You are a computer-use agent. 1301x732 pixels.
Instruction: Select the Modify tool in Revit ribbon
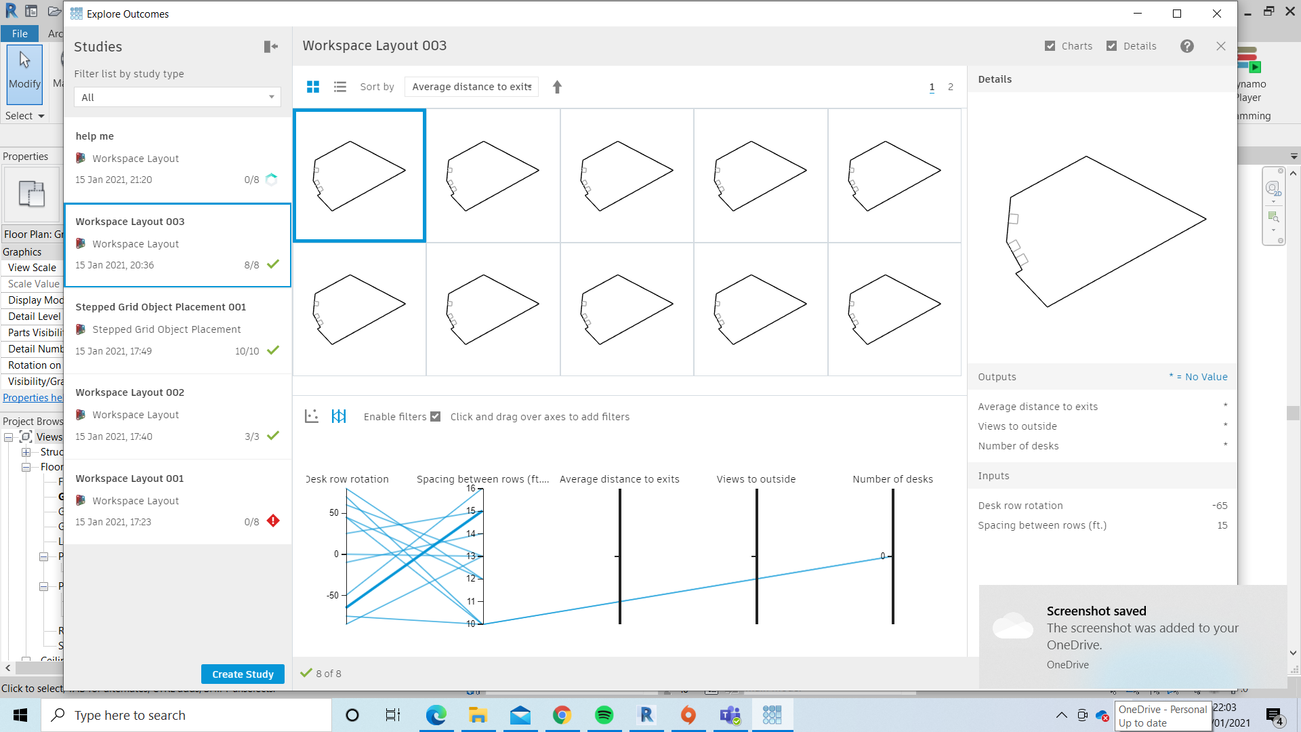click(24, 75)
